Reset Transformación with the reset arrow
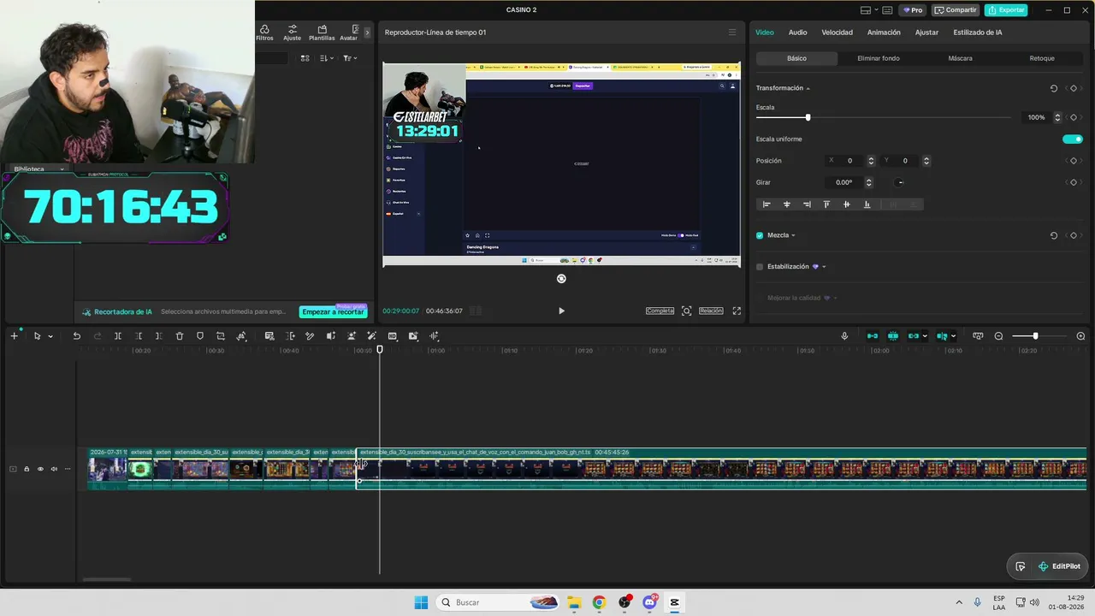Screen dimensions: 1095x616 pyautogui.click(x=1054, y=88)
